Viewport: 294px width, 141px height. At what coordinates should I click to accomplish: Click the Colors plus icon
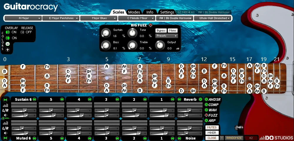[8, 50]
